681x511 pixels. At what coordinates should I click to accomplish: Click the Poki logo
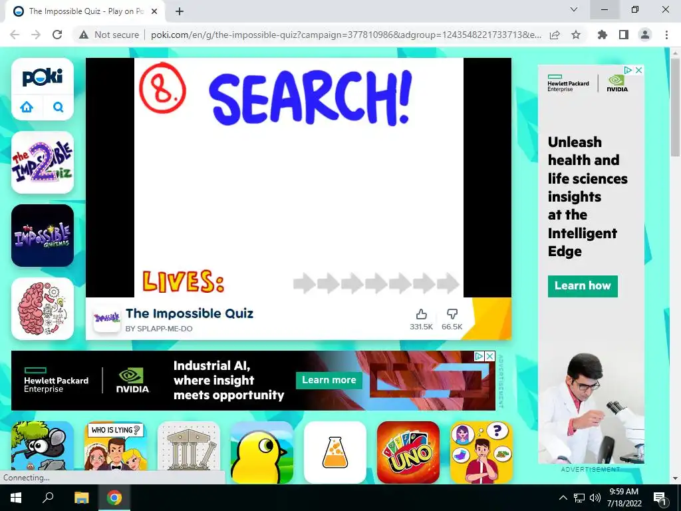(x=43, y=77)
